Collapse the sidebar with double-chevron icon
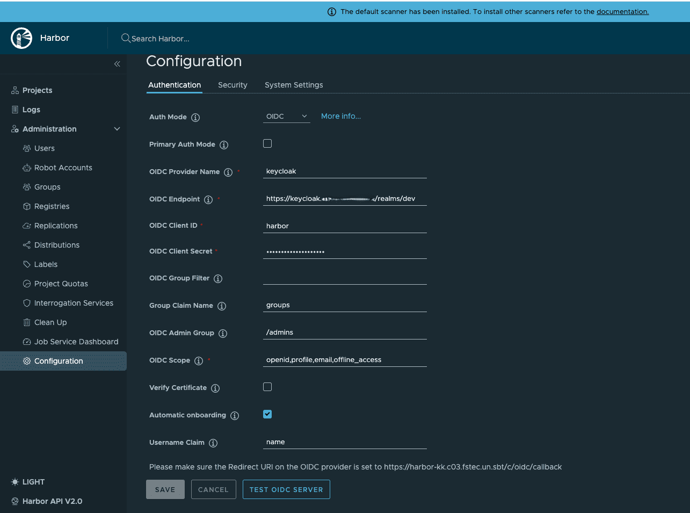 tap(117, 64)
